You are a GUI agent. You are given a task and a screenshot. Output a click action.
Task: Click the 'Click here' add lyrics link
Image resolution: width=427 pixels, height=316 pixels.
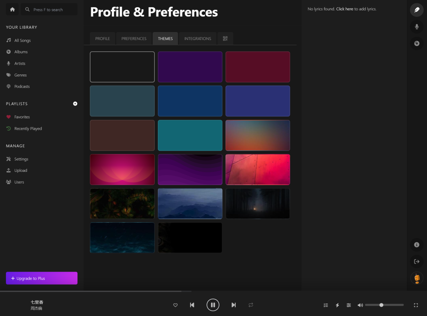click(x=345, y=9)
